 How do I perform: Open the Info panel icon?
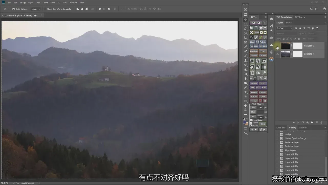(245, 10)
